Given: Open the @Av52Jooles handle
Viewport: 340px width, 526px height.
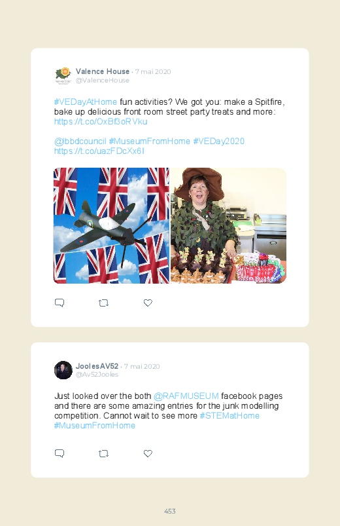Looking at the screenshot, I should (97, 375).
